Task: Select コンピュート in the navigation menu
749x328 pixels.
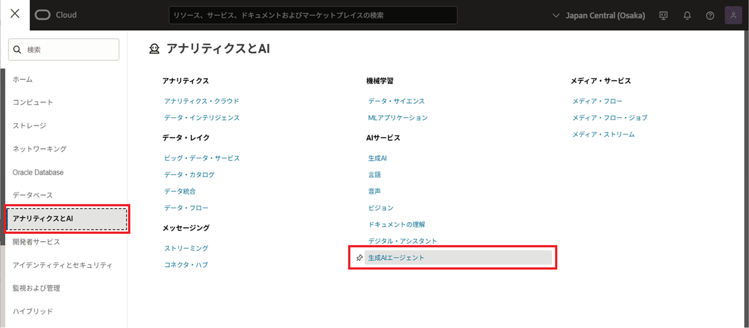Action: coord(33,102)
